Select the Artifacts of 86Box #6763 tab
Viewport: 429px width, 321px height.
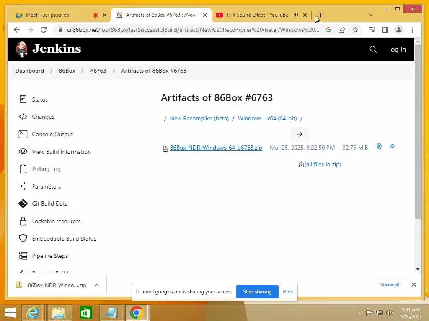[161, 15]
